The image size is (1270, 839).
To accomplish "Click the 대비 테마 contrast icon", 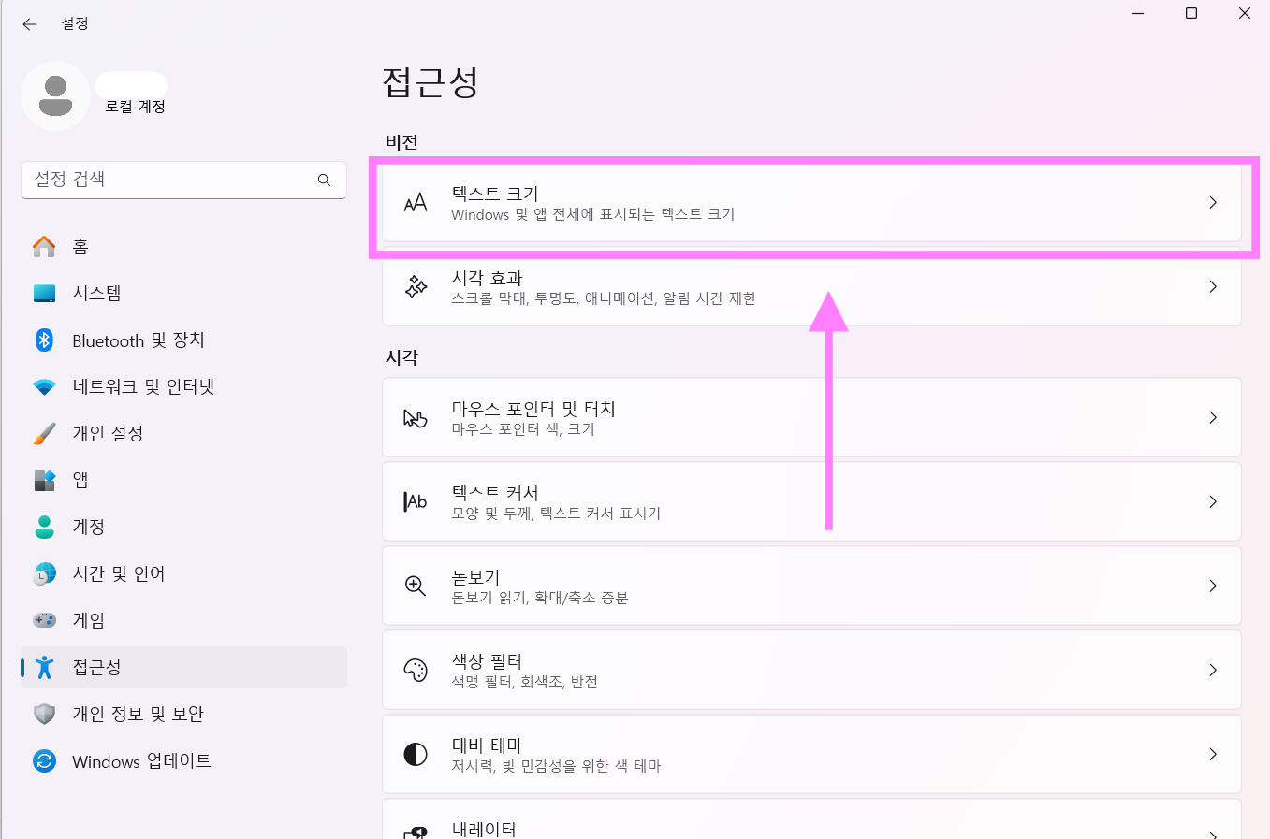I will tap(415, 754).
